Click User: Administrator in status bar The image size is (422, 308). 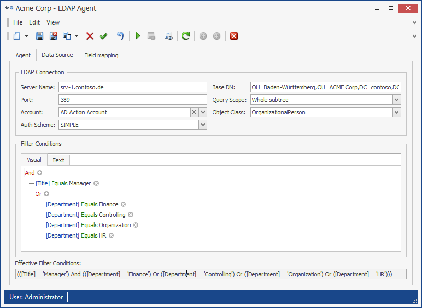click(x=36, y=297)
